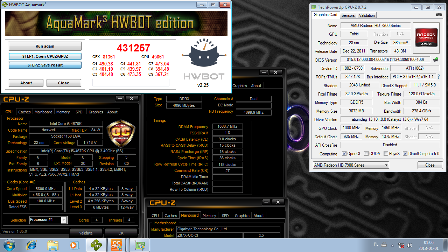Click the GPU-Z title bar app icon

pyautogui.click(x=314, y=7)
